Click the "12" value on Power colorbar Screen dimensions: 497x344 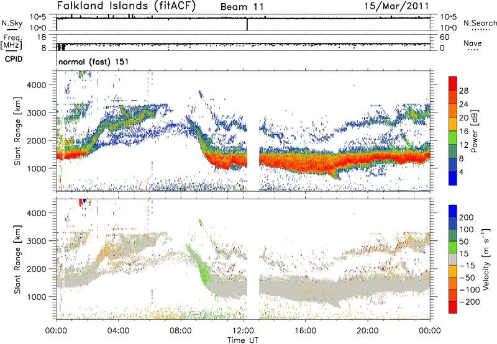click(463, 145)
